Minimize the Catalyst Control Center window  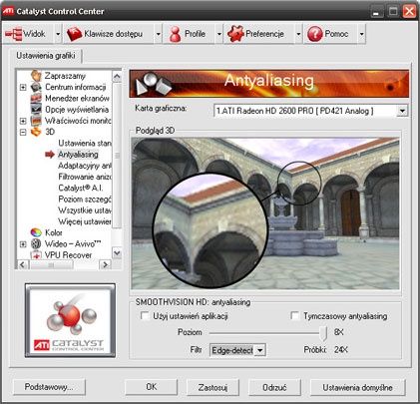(376, 12)
